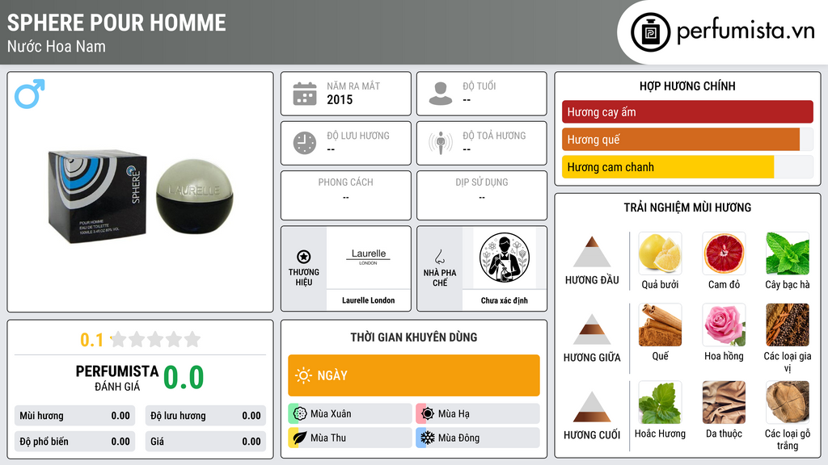This screenshot has height=465, width=828.
Task: Select the Mùa Đông season chip
Action: point(478,438)
